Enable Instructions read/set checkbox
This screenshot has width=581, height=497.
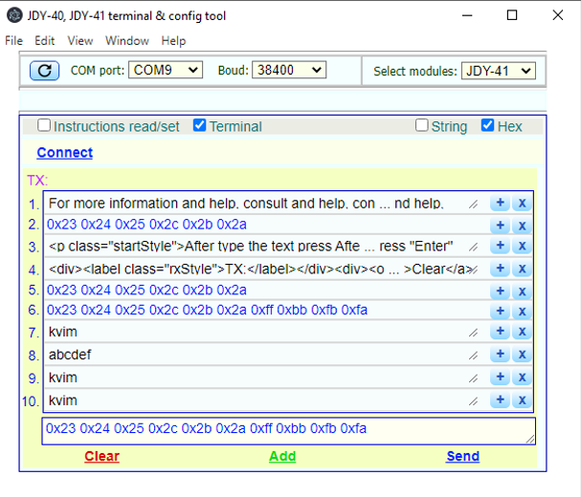pos(44,125)
